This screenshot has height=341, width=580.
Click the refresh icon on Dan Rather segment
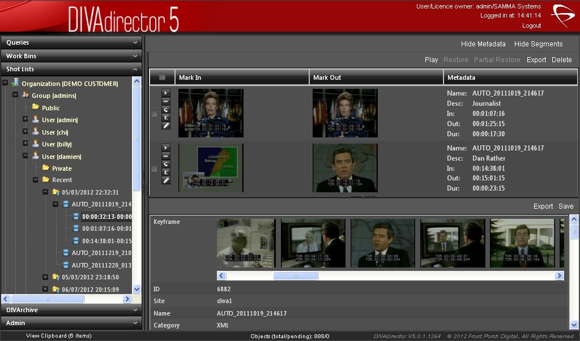tap(166, 164)
